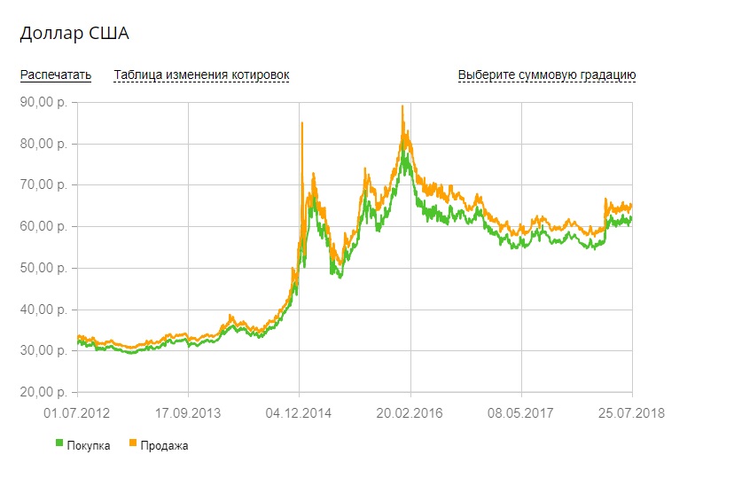Click the orange Продажа legend color square
This screenshot has height=486, width=734.
click(133, 443)
